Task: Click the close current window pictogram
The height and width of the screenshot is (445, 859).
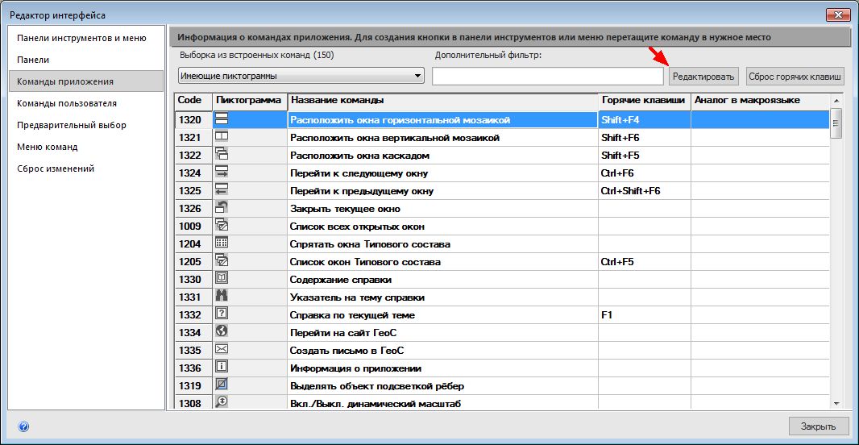Action: click(x=222, y=207)
